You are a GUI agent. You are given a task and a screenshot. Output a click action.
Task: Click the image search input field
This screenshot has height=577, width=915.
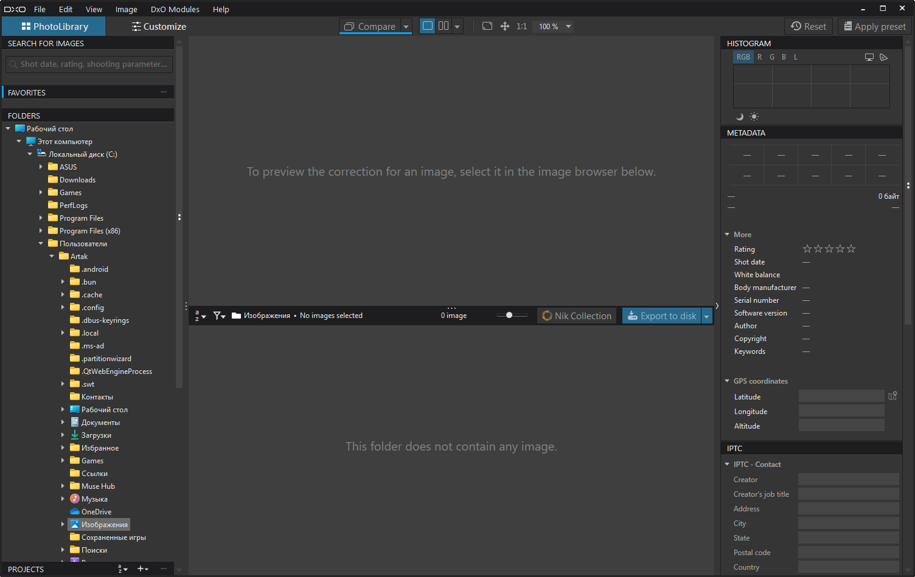point(89,64)
